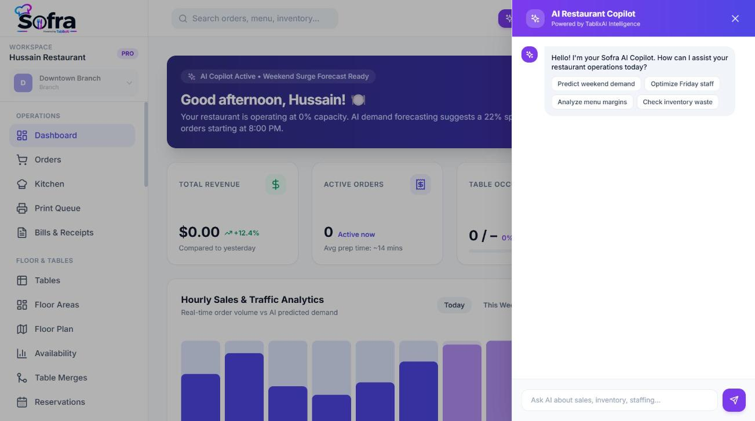The width and height of the screenshot is (755, 421).
Task: Open the Kitchen page
Action: click(72, 184)
